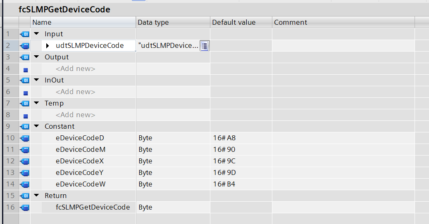Screen dimensions: 429x224
Task: Click the parameter icon beside eDeviceCodeW
Action: tap(25, 184)
